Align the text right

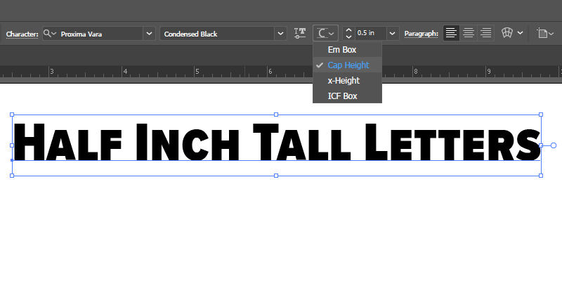point(485,33)
